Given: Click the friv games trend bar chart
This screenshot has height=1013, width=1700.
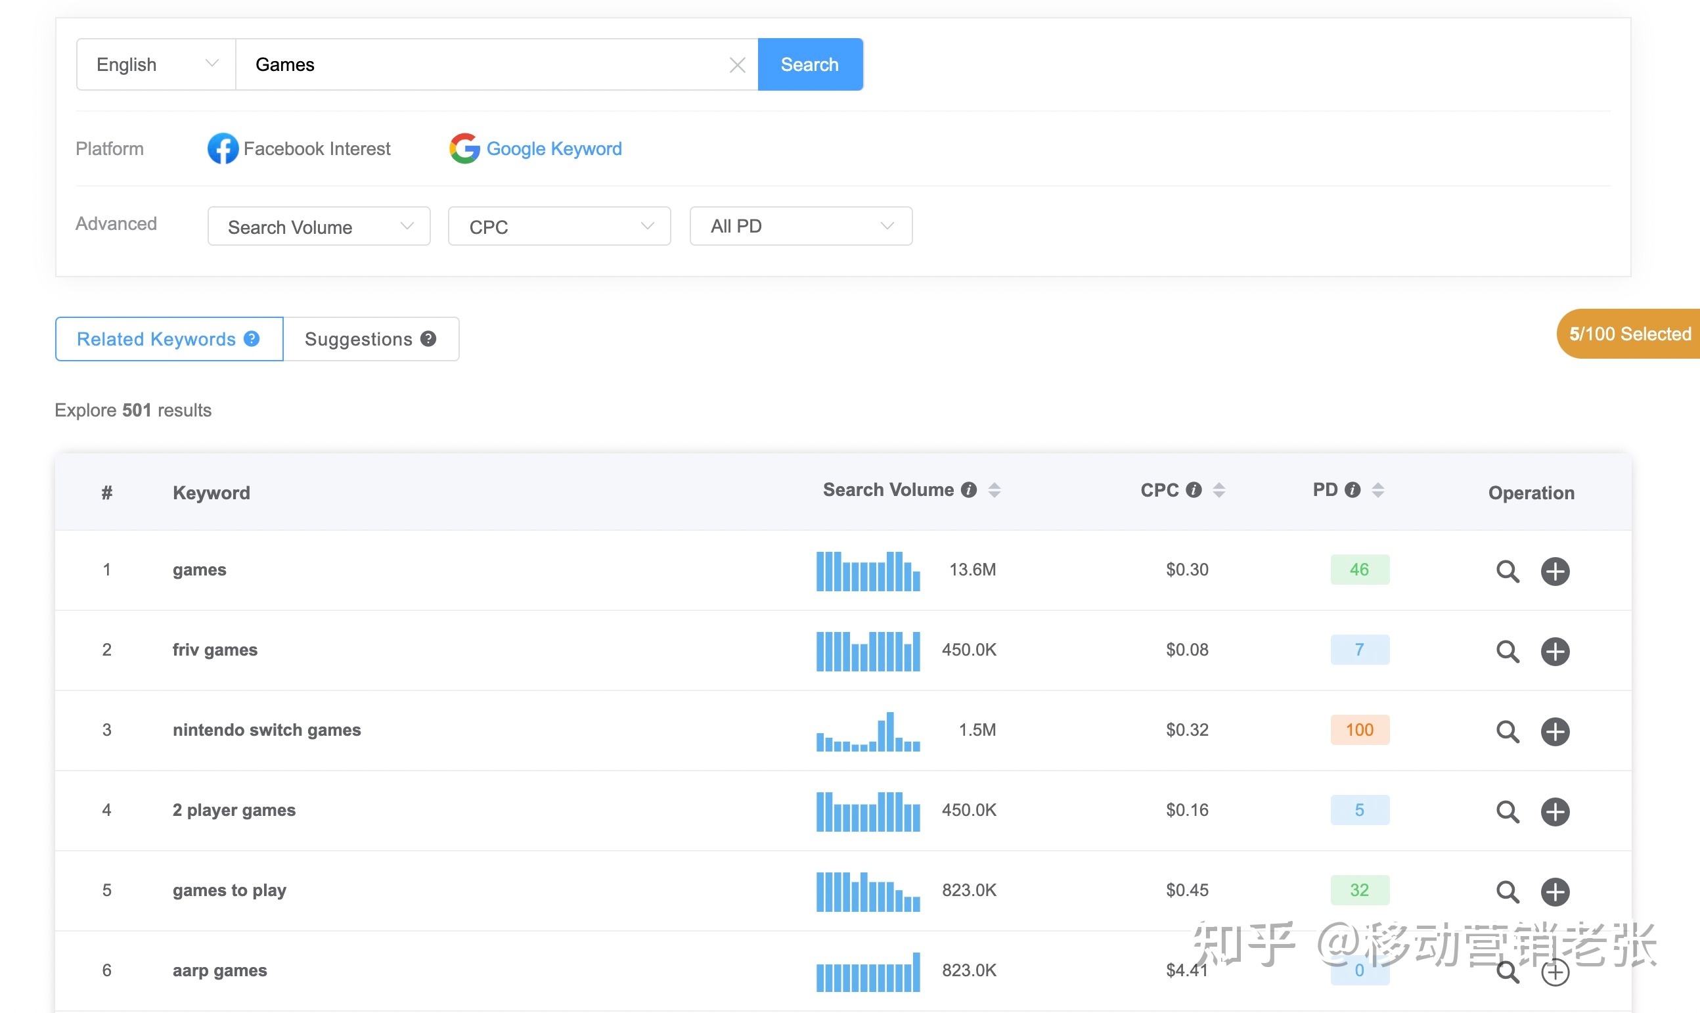Looking at the screenshot, I should click(x=868, y=651).
